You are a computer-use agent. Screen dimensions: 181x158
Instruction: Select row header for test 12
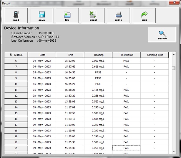[16, 96]
